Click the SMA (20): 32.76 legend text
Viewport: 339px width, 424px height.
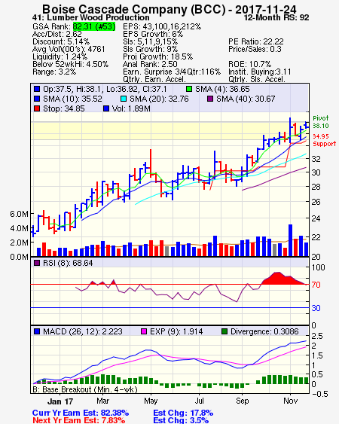pos(159,99)
